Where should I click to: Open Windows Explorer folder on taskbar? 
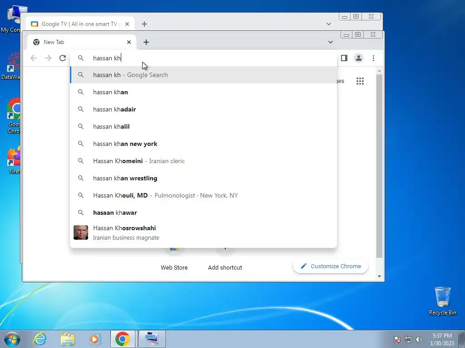coord(68,339)
